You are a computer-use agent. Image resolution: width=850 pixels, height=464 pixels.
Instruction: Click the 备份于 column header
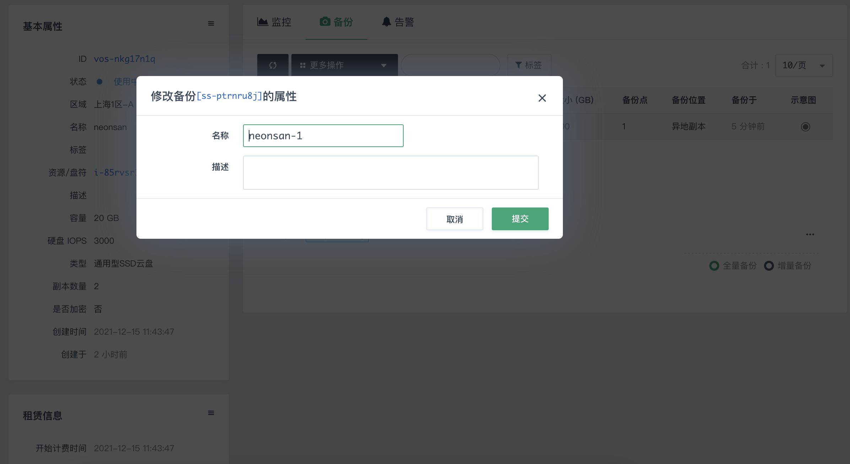click(744, 100)
